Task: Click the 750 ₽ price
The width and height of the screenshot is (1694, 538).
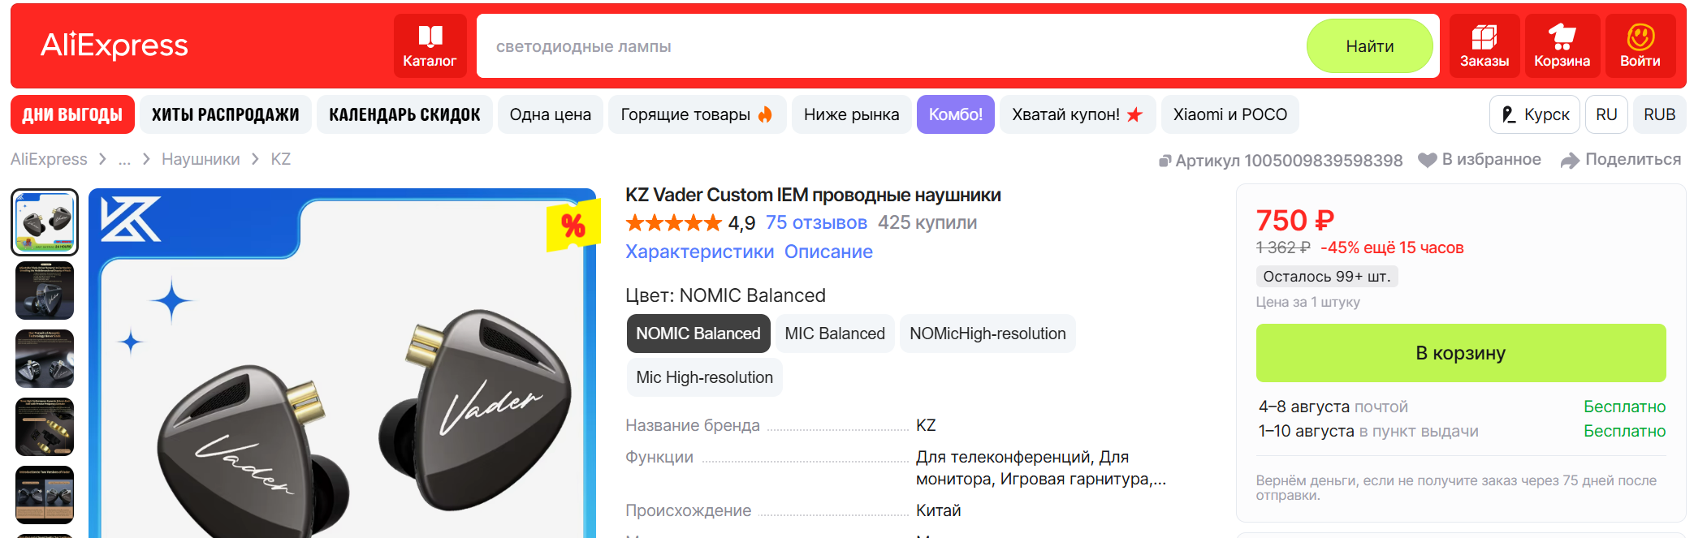Action: click(x=1294, y=220)
